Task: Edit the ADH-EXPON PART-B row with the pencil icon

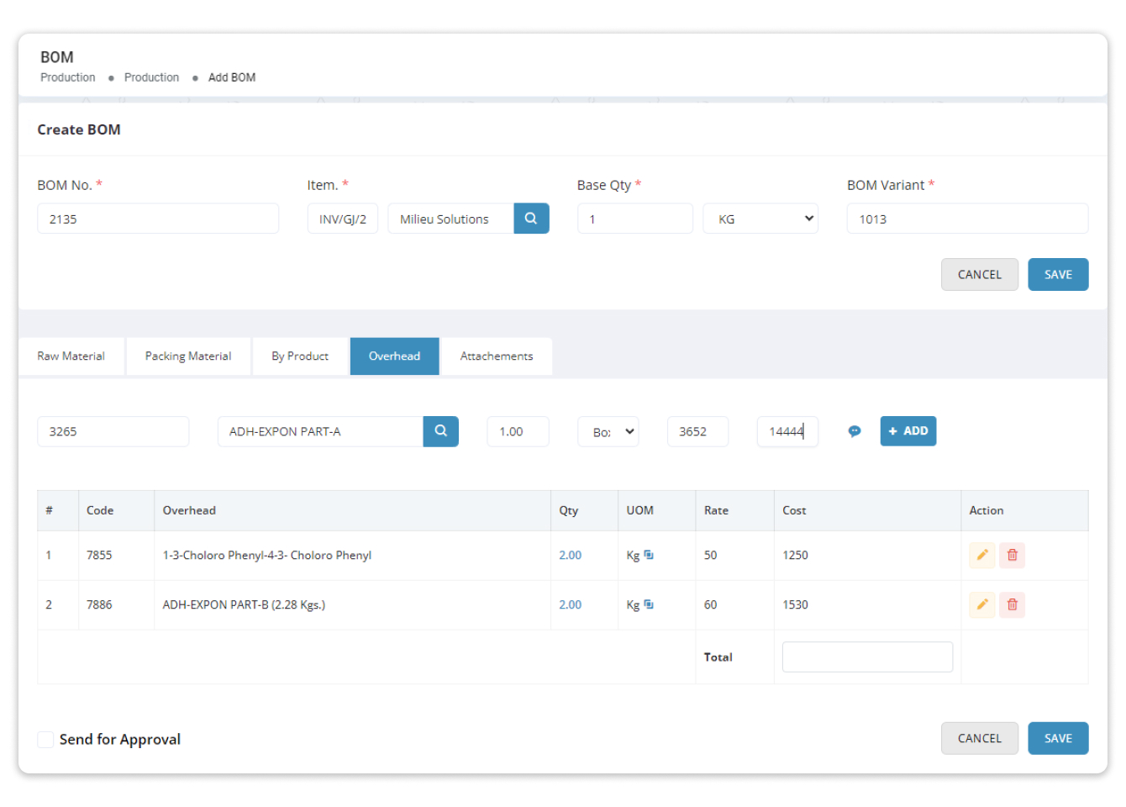Action: pyautogui.click(x=982, y=604)
